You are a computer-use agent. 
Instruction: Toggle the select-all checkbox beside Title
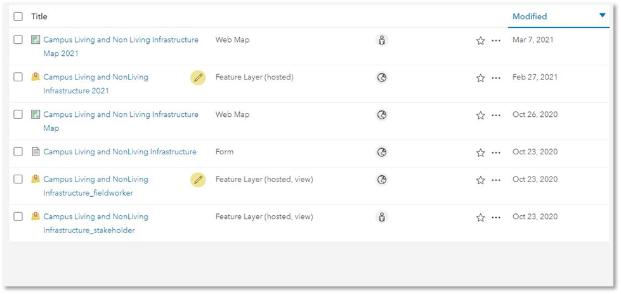[x=18, y=17]
